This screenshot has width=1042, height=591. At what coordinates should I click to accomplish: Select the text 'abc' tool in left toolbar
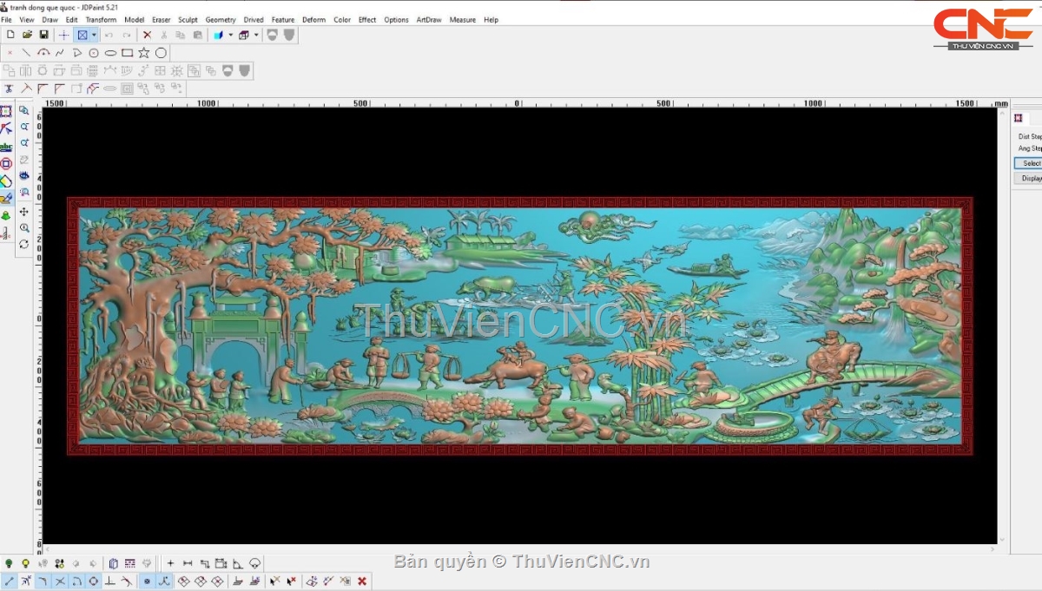click(6, 146)
